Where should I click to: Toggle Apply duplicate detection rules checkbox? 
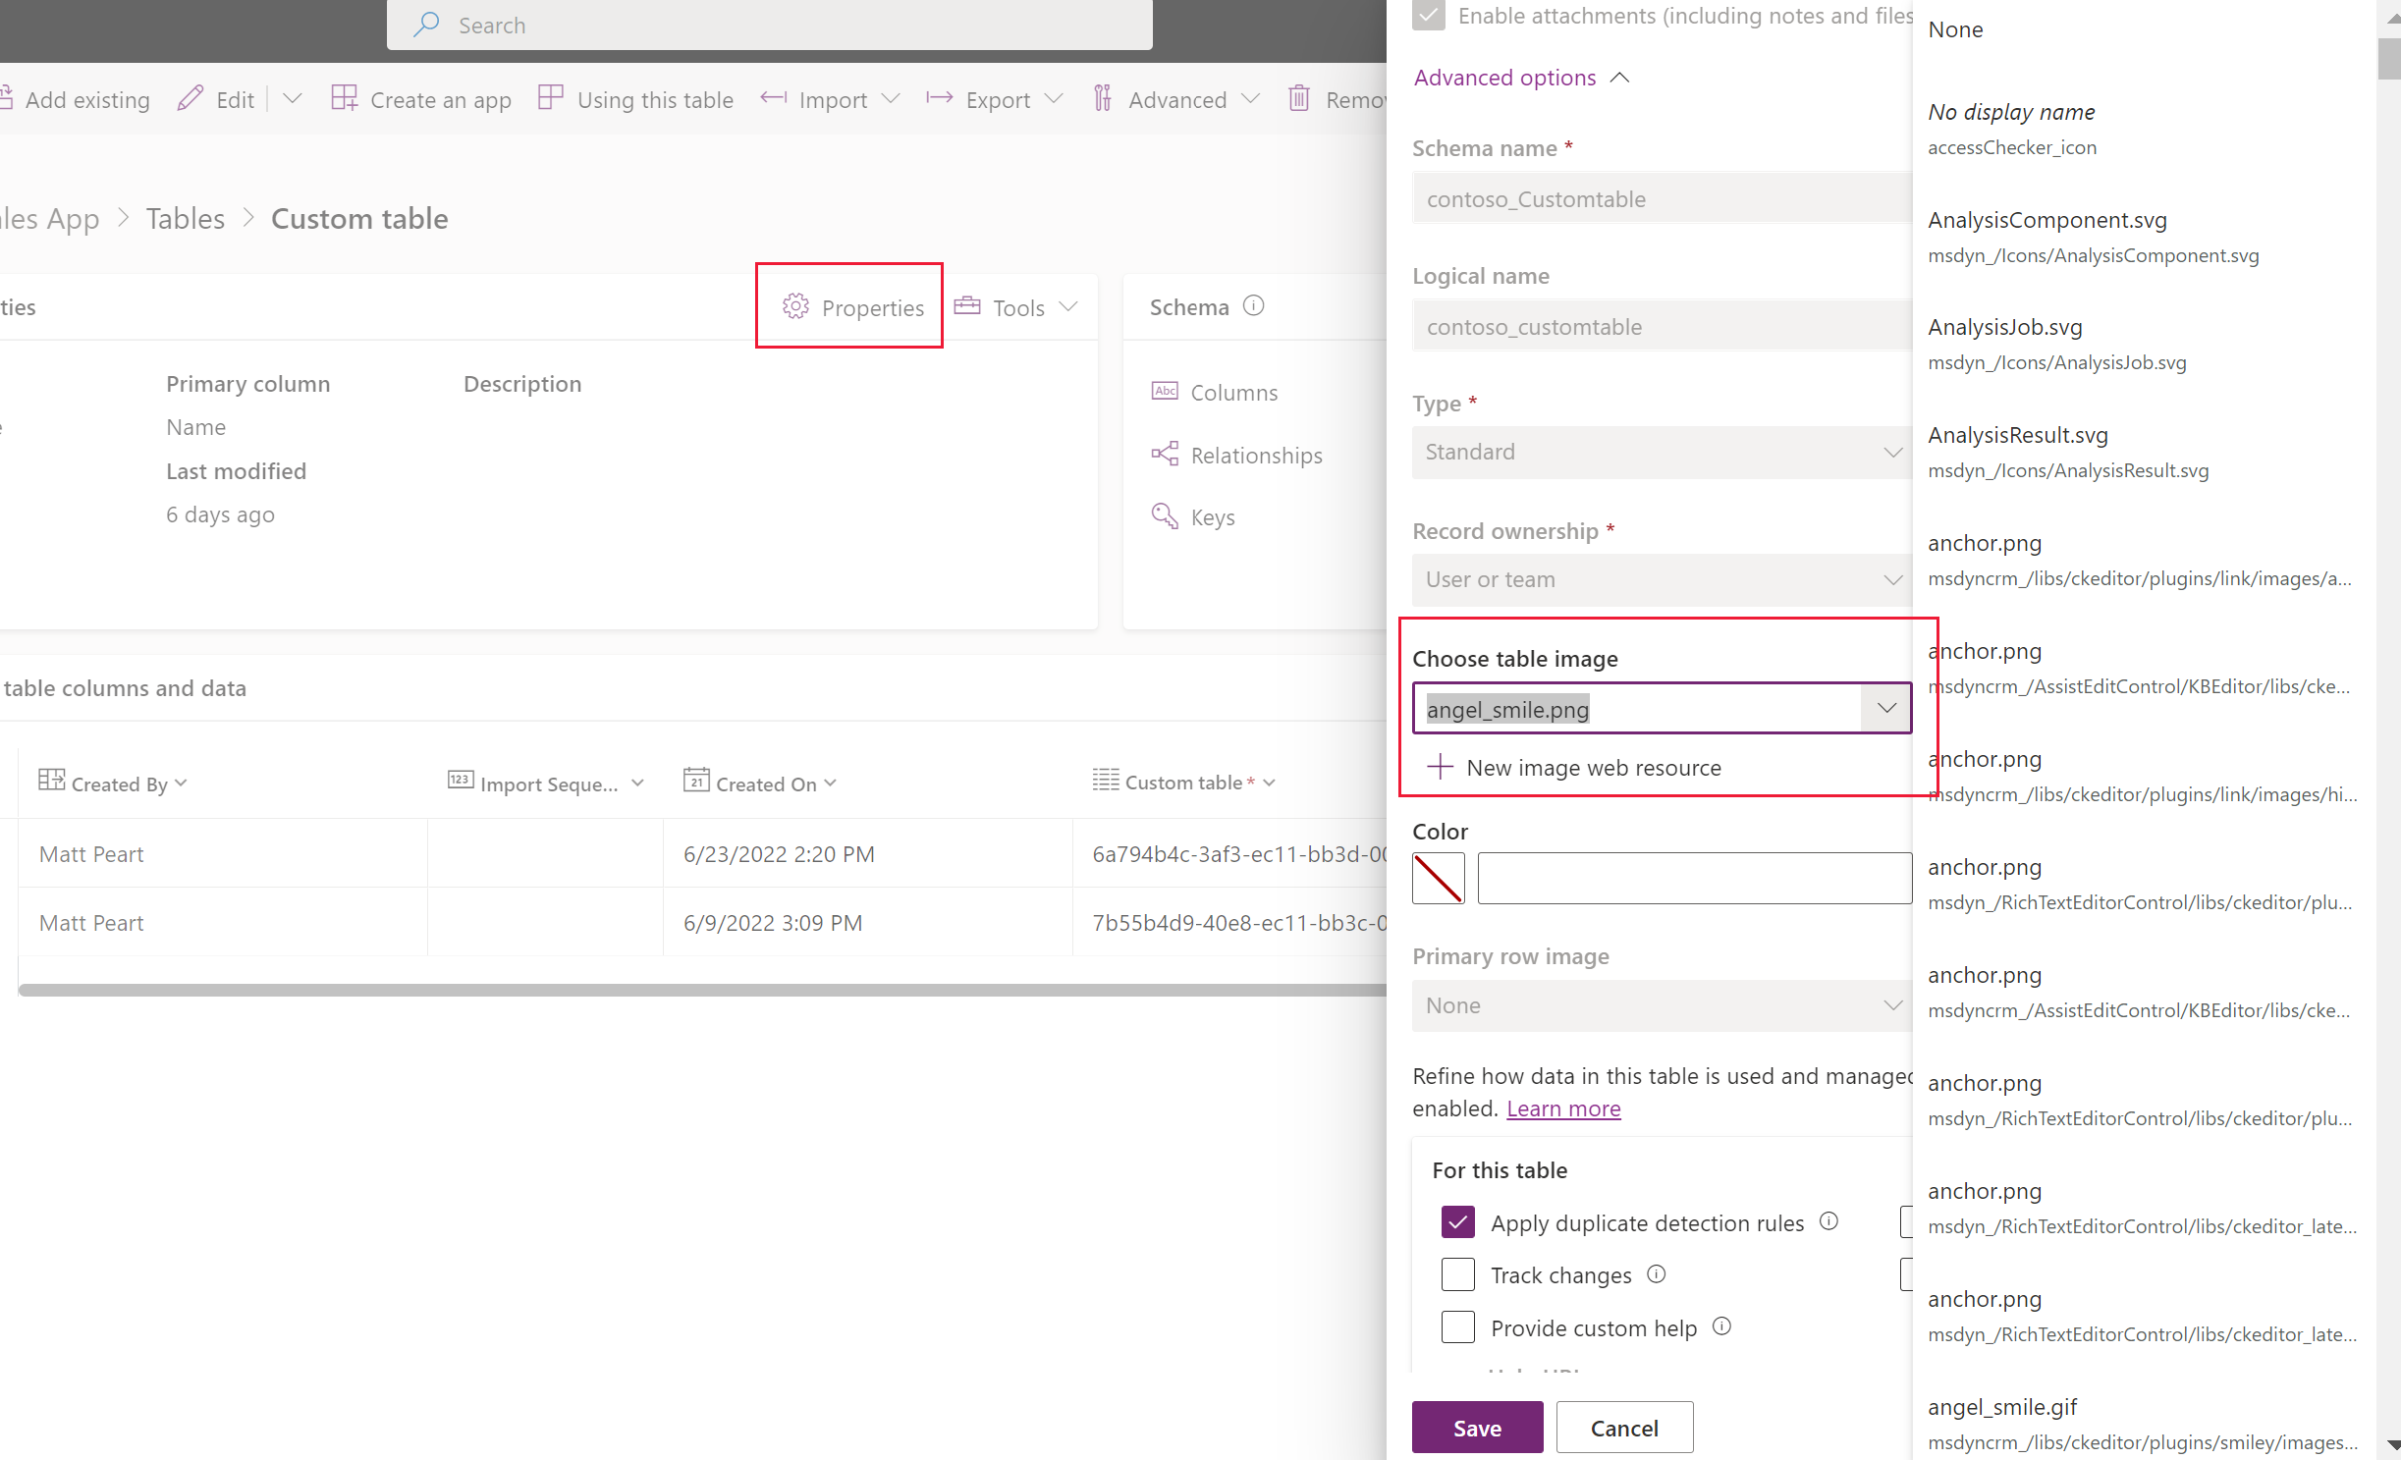point(1457,1221)
